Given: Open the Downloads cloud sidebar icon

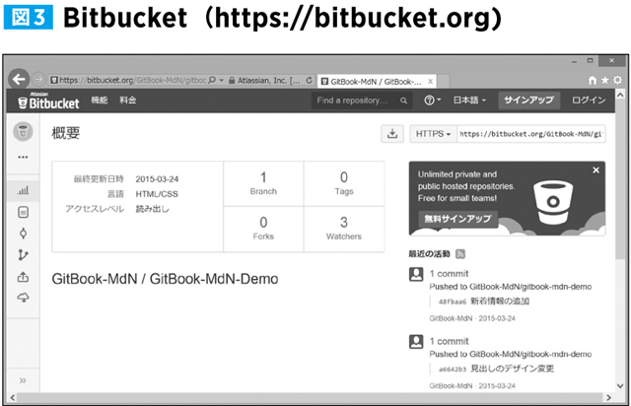Looking at the screenshot, I should 23,298.
